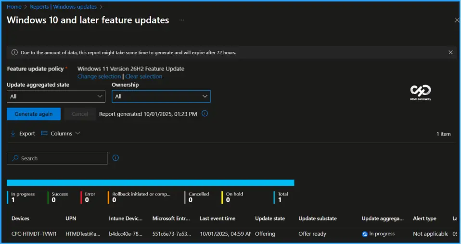461x244 pixels.
Task: Click the blue in-progress status bar
Action: [150, 183]
